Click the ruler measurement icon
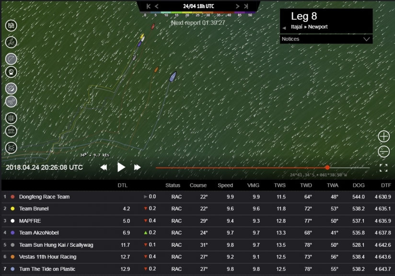Image resolution: width=395 pixels, height=276 pixels. click(x=11, y=131)
